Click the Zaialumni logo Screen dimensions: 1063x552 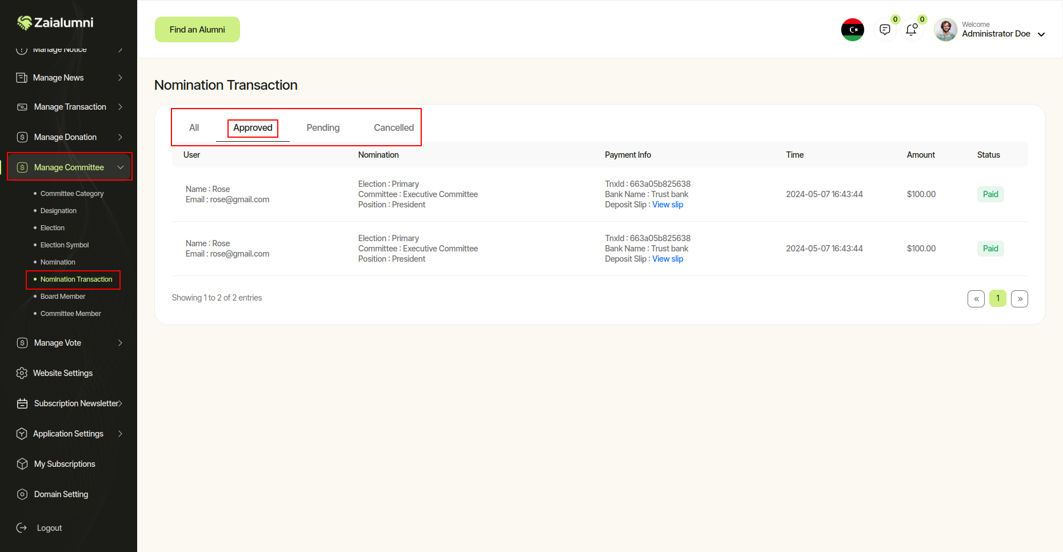(x=55, y=22)
